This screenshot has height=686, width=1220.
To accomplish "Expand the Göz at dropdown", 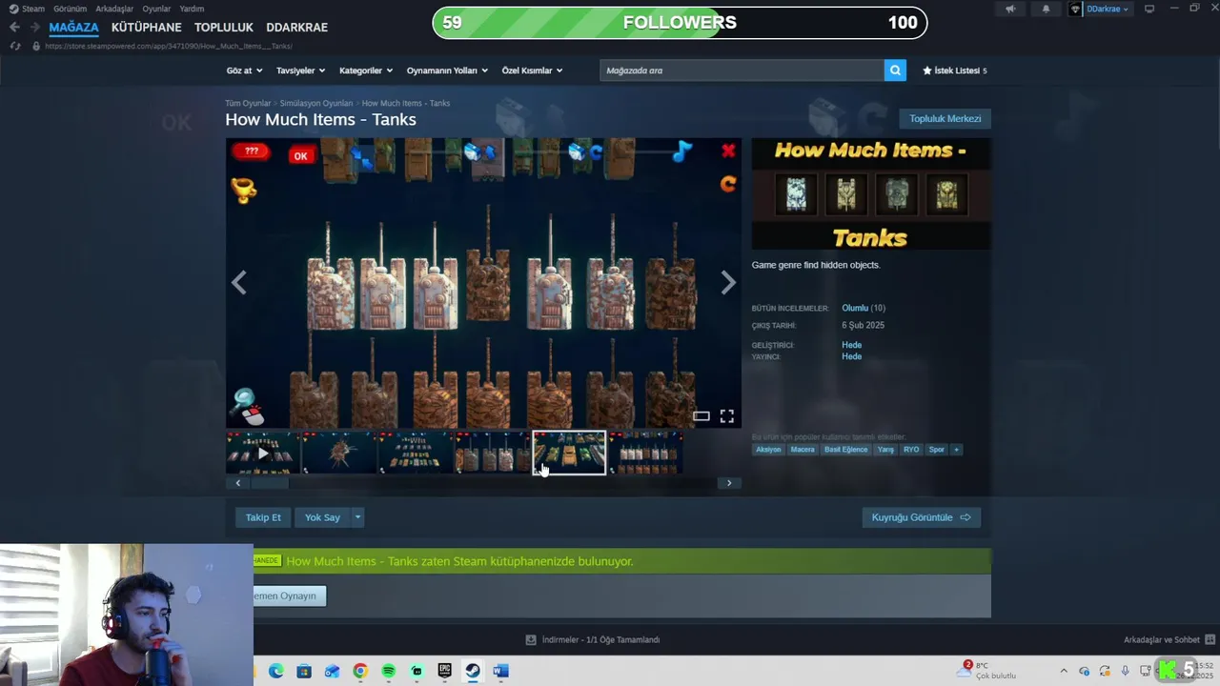I will 243,71.
